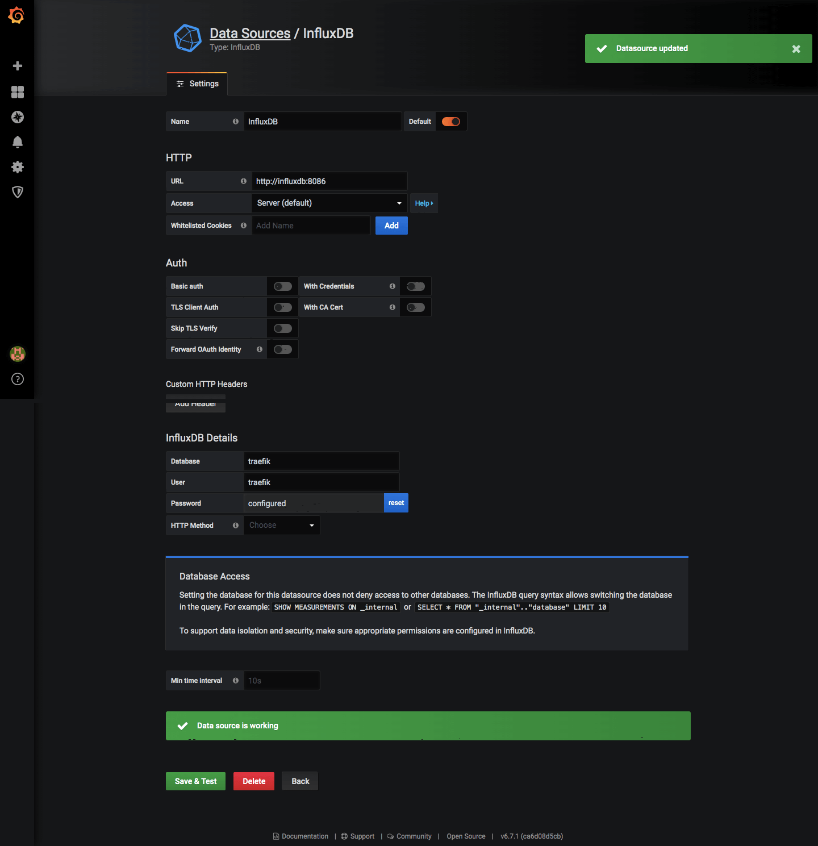Click the 'SHOW MEASUREMENTS ON _internal' code snippet
818x846 pixels.
click(336, 607)
